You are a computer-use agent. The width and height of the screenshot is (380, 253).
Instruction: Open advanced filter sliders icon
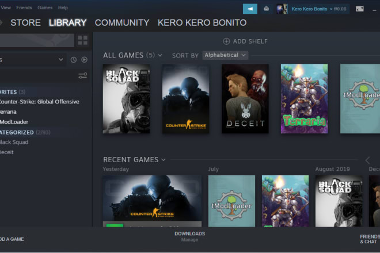point(83,75)
